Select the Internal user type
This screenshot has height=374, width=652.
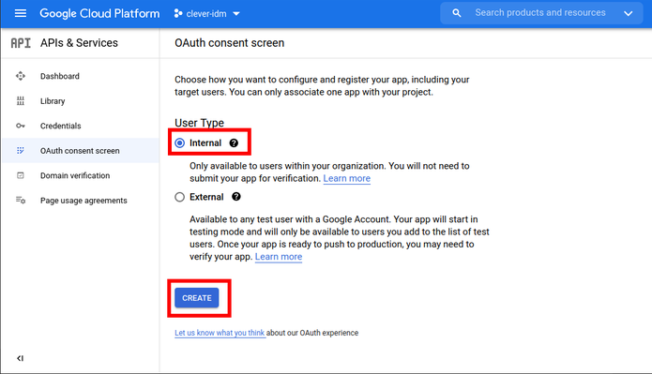tap(179, 143)
